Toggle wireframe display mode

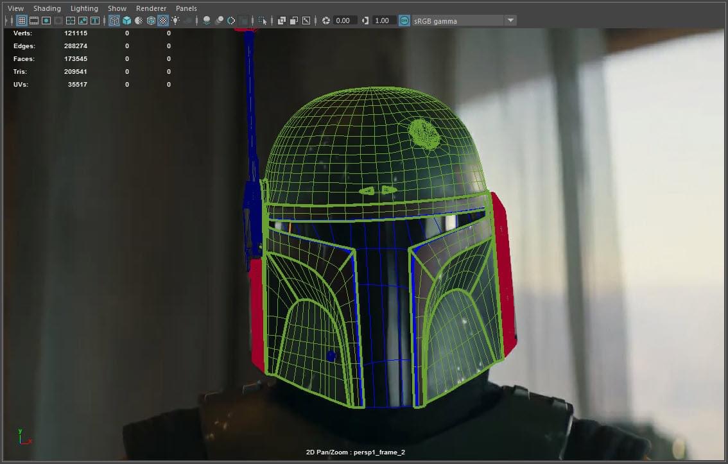(x=114, y=21)
